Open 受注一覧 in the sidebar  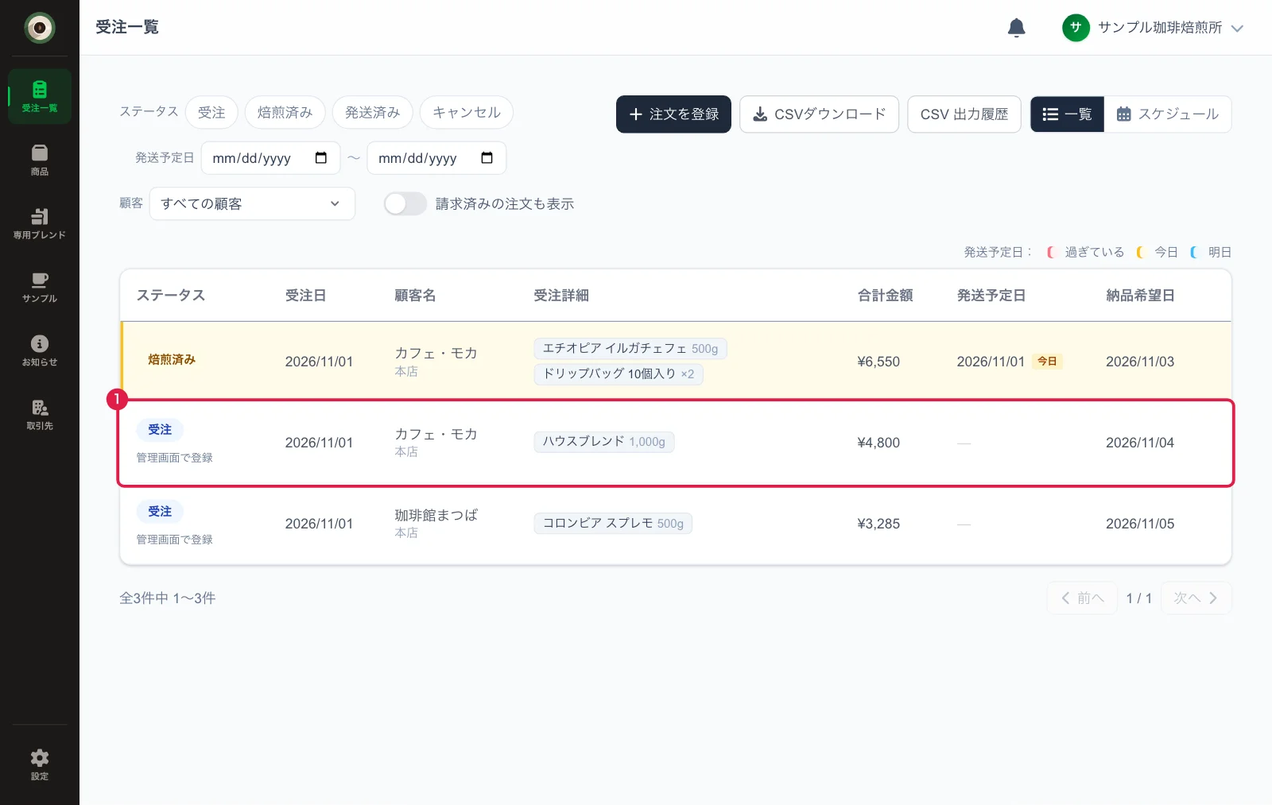point(40,96)
